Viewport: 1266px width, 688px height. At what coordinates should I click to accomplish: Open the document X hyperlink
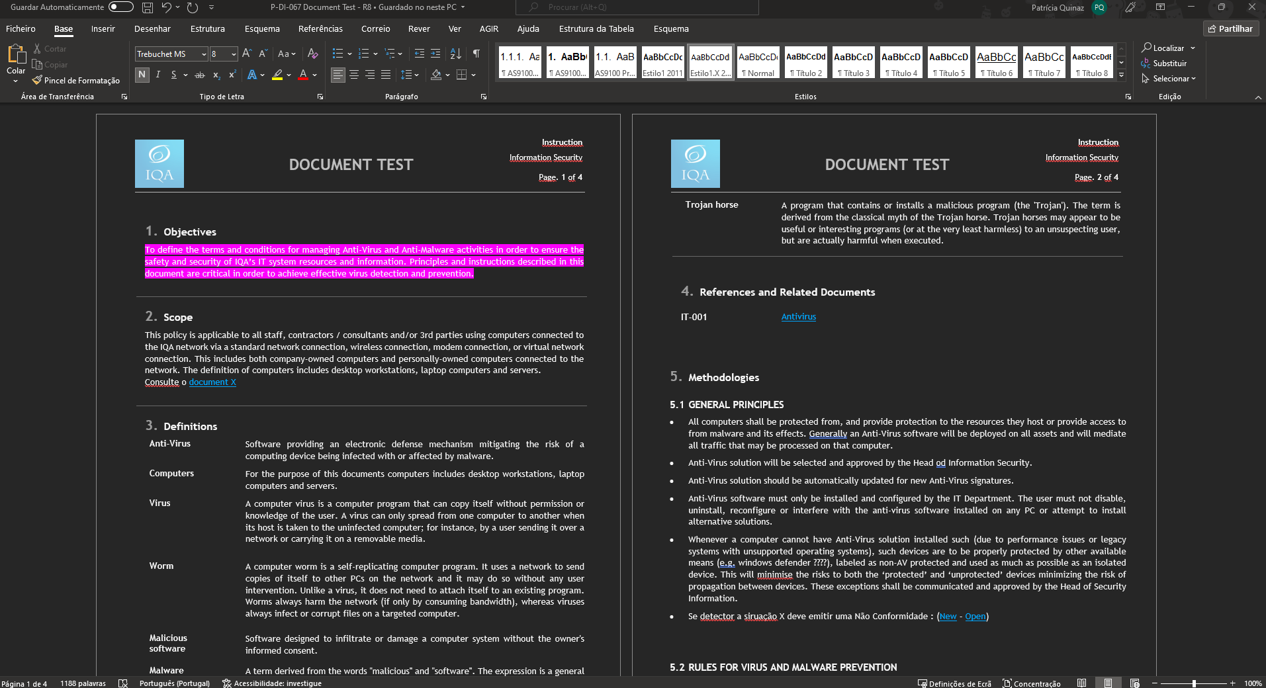tap(212, 382)
